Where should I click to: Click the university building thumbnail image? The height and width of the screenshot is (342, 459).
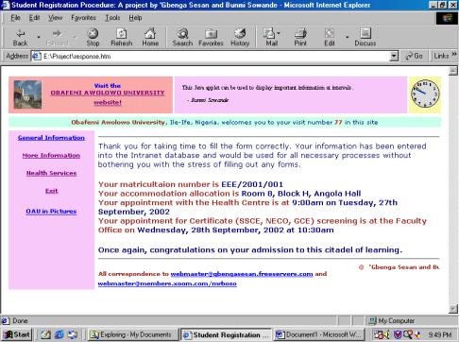(27, 94)
